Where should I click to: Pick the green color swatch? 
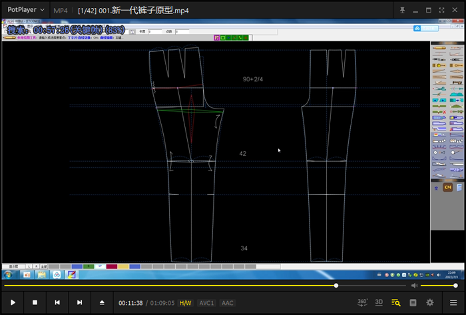tap(89, 266)
